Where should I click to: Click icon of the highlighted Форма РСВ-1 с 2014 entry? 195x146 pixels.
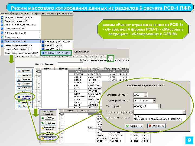click(43, 53)
